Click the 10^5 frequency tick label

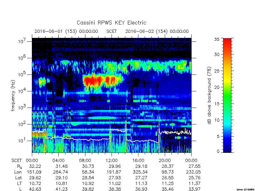point(21,74)
